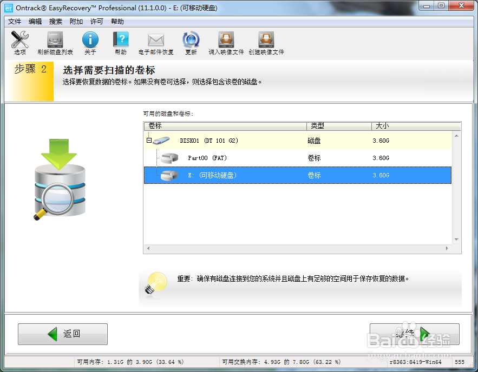Image resolution: width=478 pixels, height=372 pixels.
Task: Click the 可用的磁盘和卷标 label
Action: (x=168, y=114)
